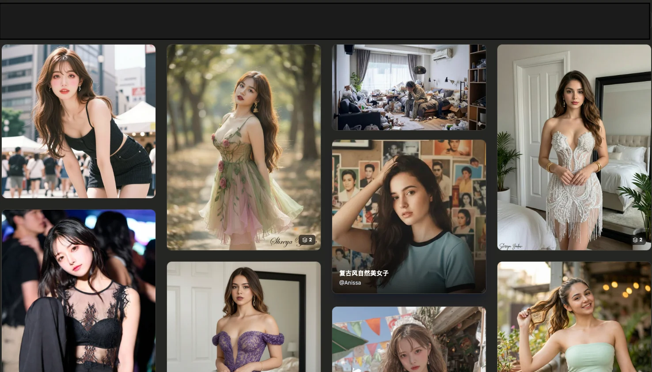The height and width of the screenshot is (372, 652).
Task: Click the Shreya Yadav watermark on the white dress
Action: pyautogui.click(x=511, y=246)
